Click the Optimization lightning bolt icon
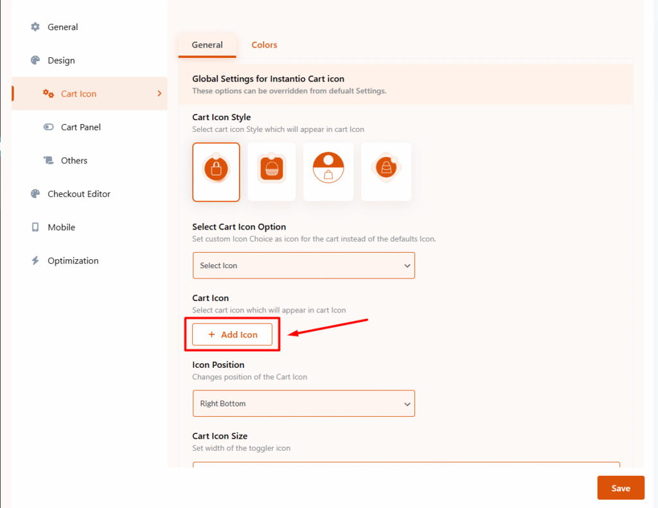The height and width of the screenshot is (508, 658). pos(35,261)
